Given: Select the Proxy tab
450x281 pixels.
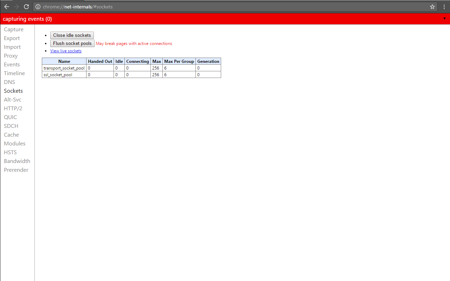Looking at the screenshot, I should tap(11, 56).
